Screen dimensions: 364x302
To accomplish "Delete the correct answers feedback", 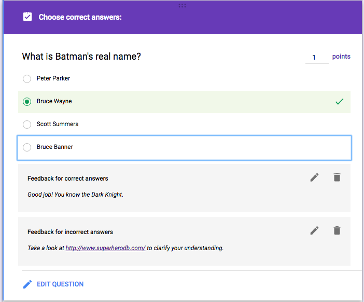I will (x=337, y=177).
